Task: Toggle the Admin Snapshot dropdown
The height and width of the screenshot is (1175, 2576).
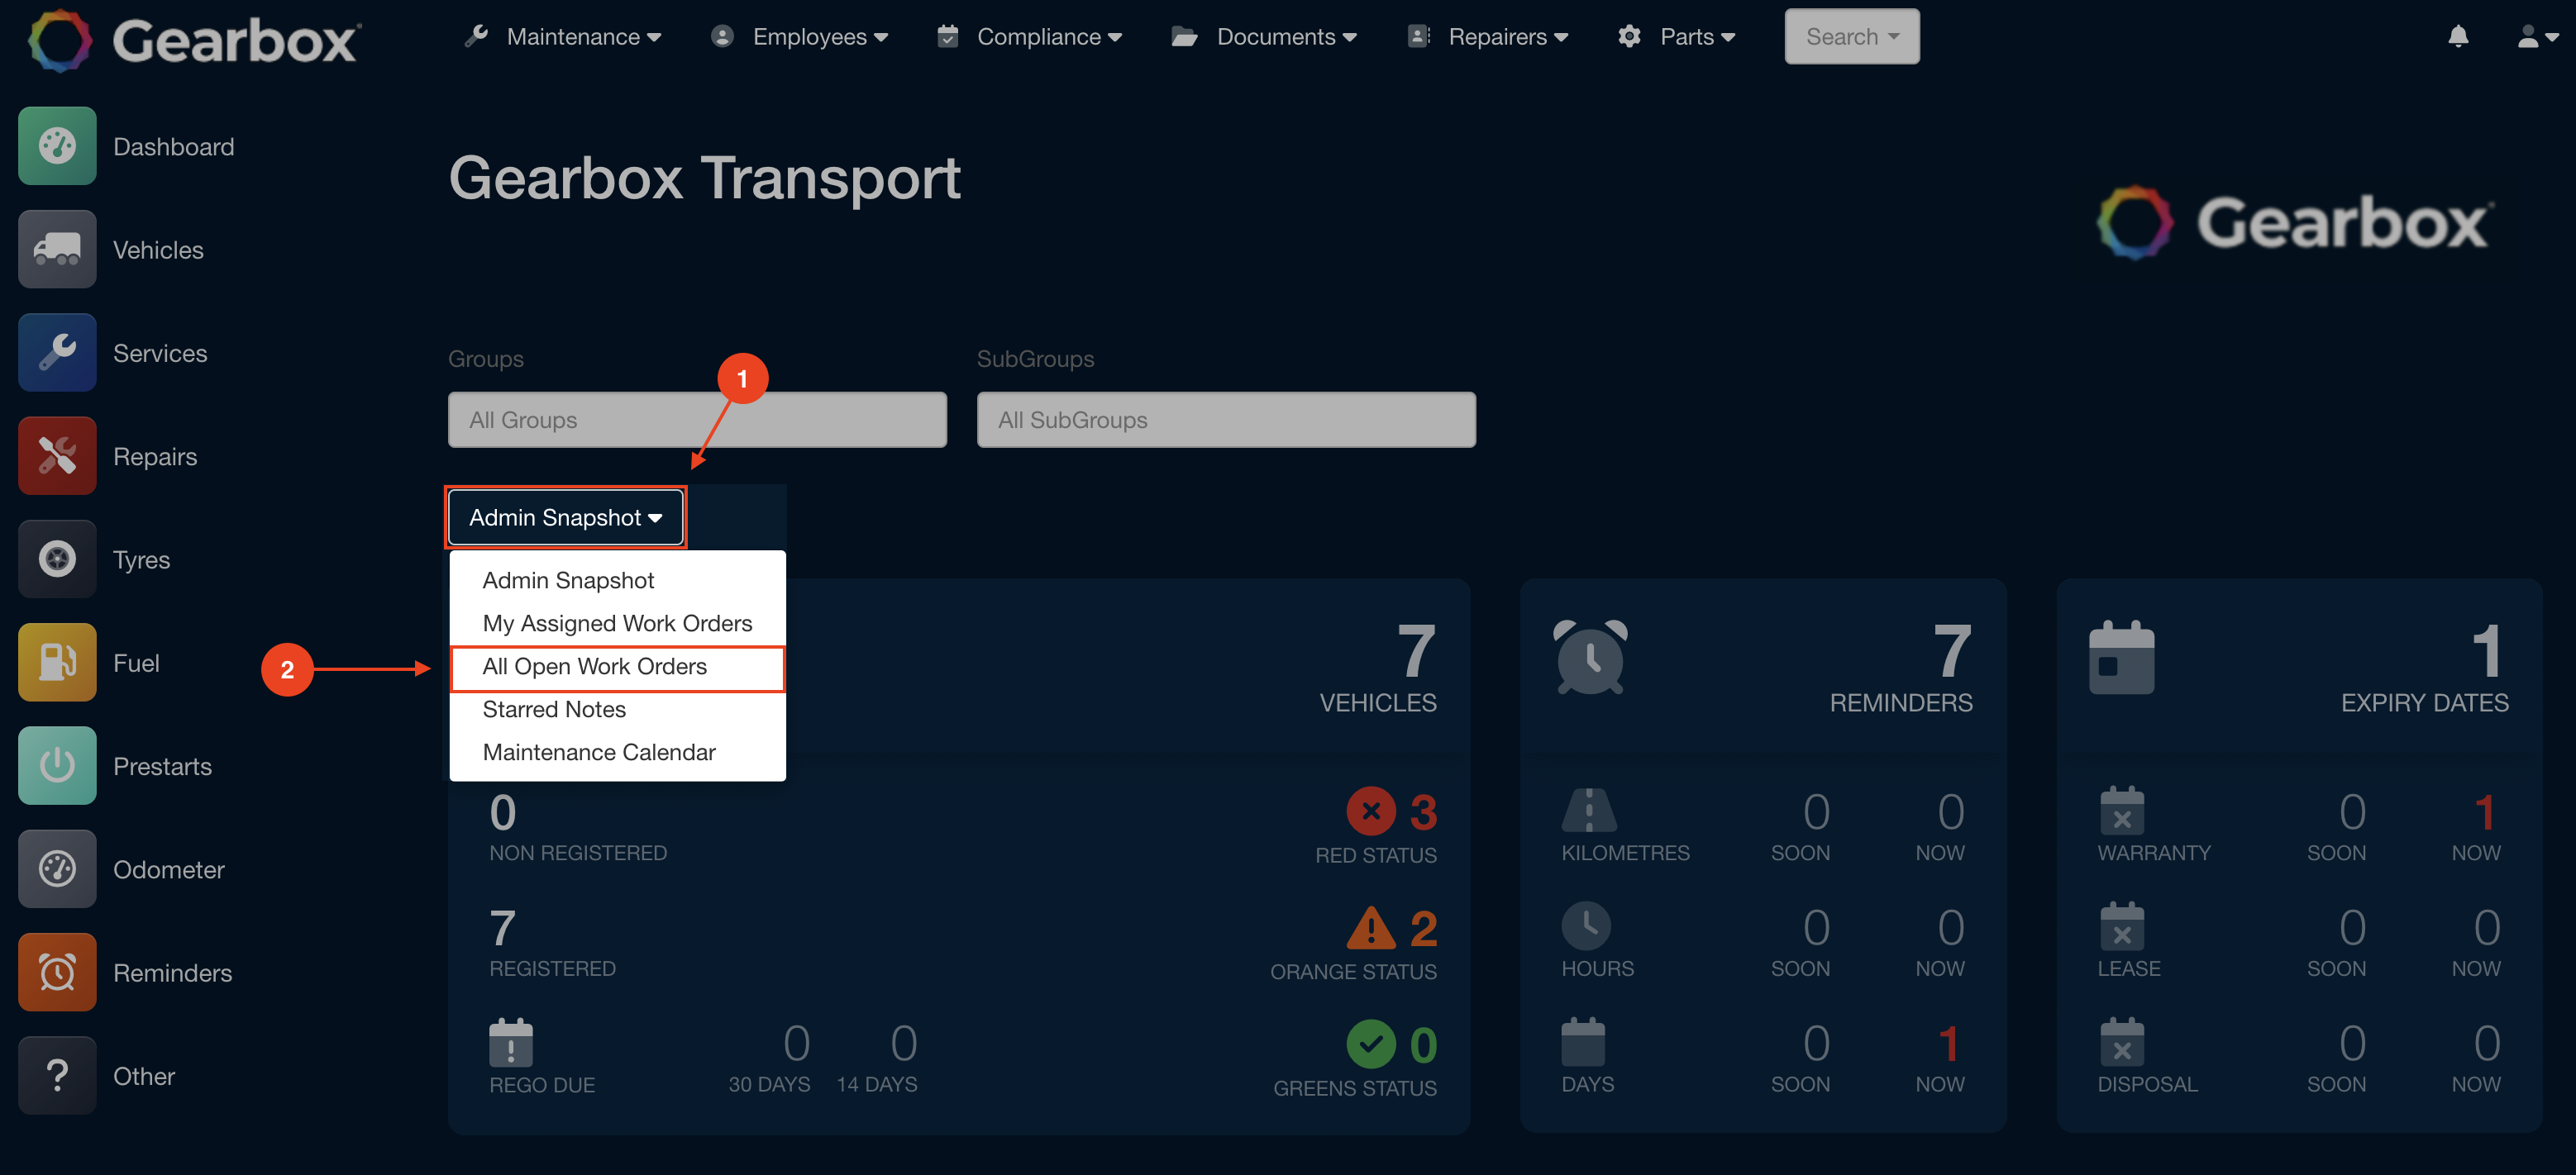Action: click(565, 517)
